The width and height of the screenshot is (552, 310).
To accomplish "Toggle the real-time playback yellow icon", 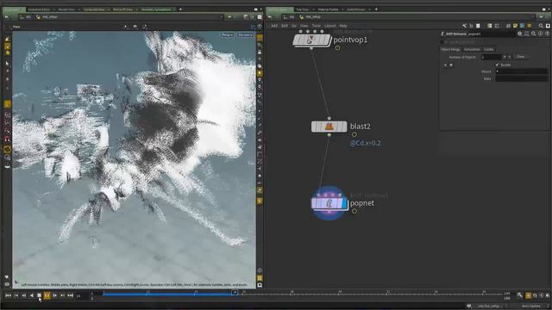I will 528,295.
